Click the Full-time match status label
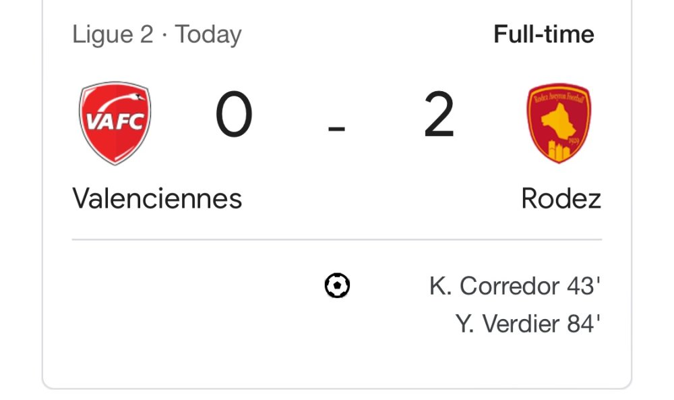This screenshot has width=674, height=400. pyautogui.click(x=543, y=34)
